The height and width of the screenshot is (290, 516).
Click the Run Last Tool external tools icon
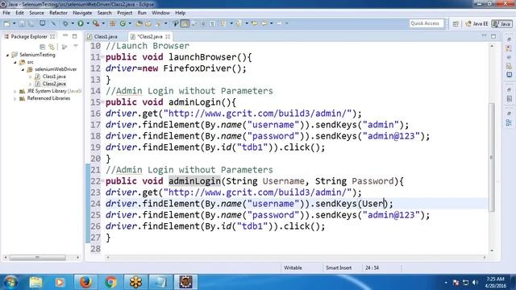pos(96,23)
